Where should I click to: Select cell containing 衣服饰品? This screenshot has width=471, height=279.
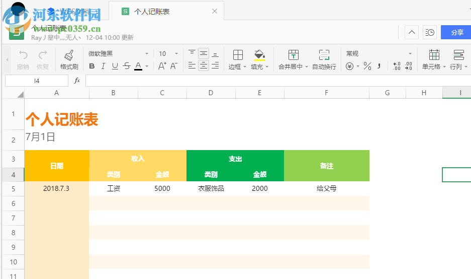(211, 188)
